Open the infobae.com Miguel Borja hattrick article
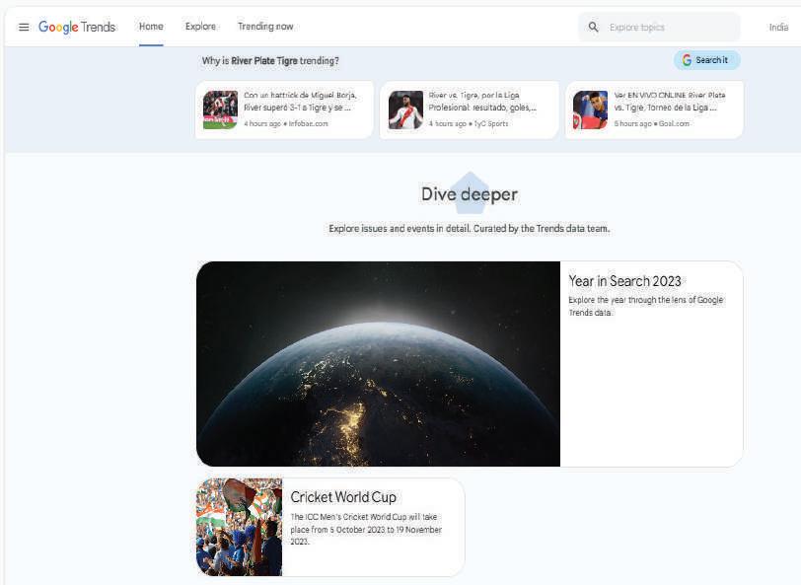Image resolution: width=801 pixels, height=585 pixels. pos(284,110)
